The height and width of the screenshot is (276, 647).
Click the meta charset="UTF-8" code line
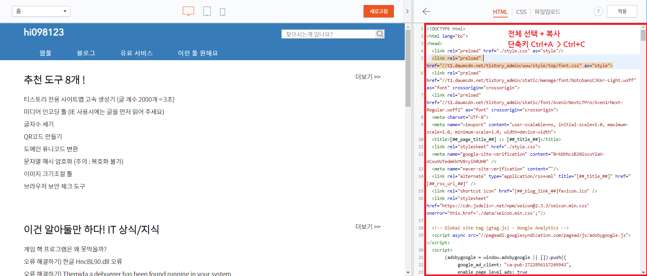click(460, 117)
